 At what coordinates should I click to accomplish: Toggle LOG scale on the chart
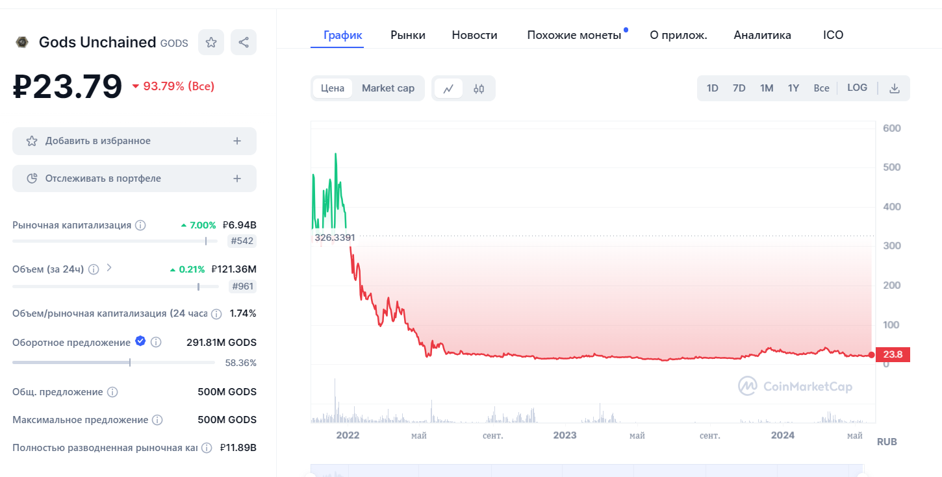pyautogui.click(x=857, y=88)
